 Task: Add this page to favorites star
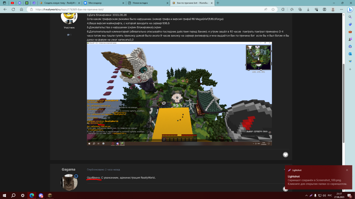tap(273, 10)
